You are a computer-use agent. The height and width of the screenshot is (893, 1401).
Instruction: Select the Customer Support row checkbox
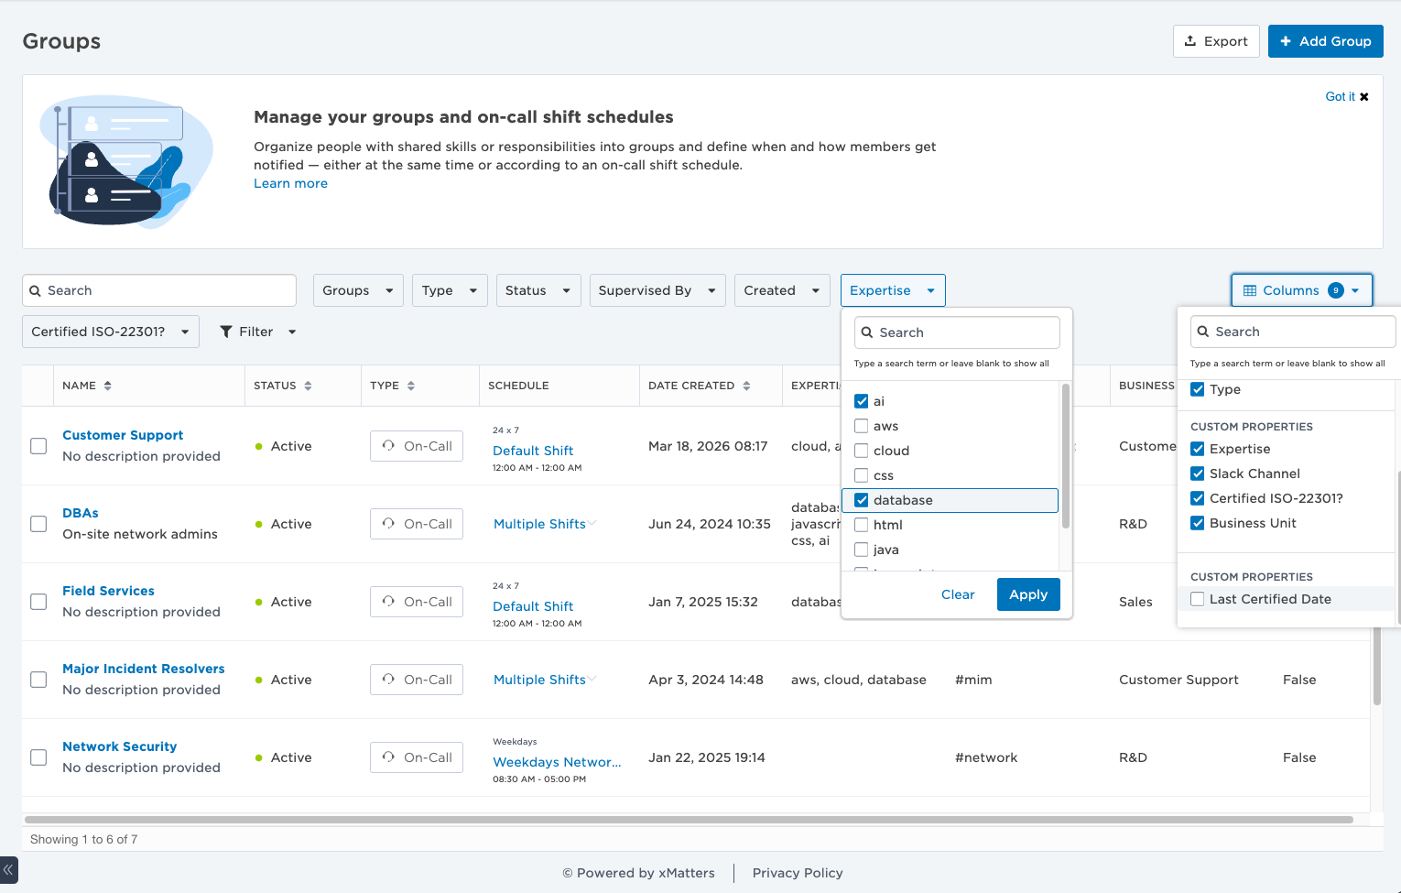pos(38,446)
